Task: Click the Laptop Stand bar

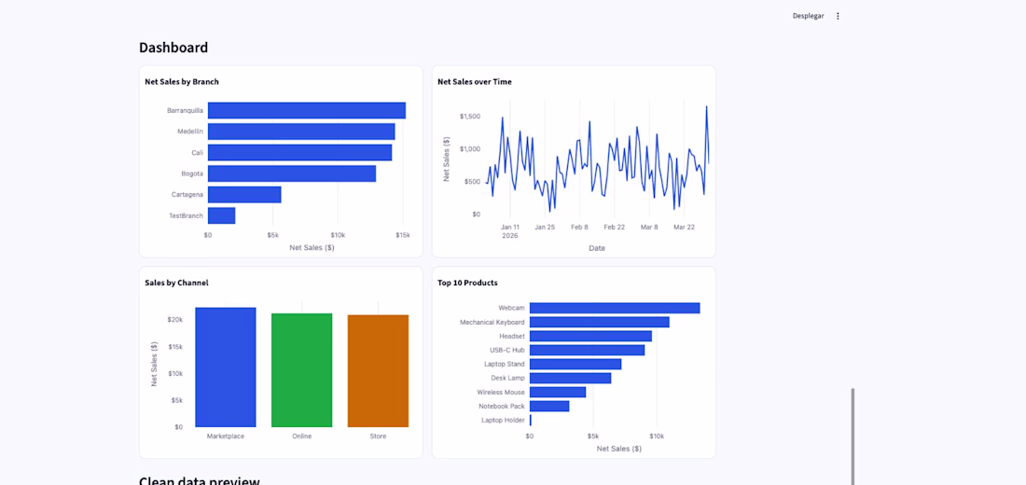Action: click(x=575, y=364)
